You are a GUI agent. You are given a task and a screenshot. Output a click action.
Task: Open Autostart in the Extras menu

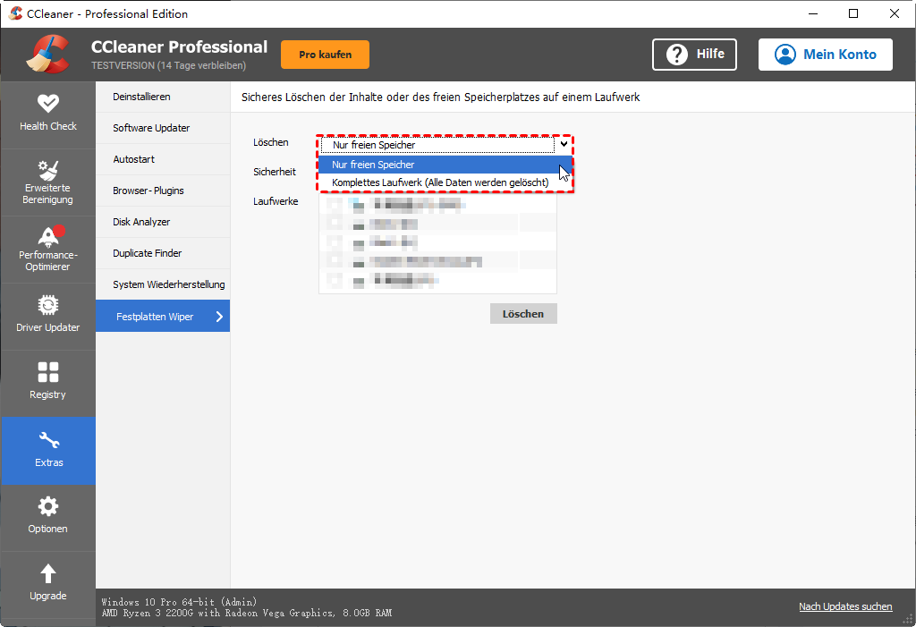tap(163, 159)
